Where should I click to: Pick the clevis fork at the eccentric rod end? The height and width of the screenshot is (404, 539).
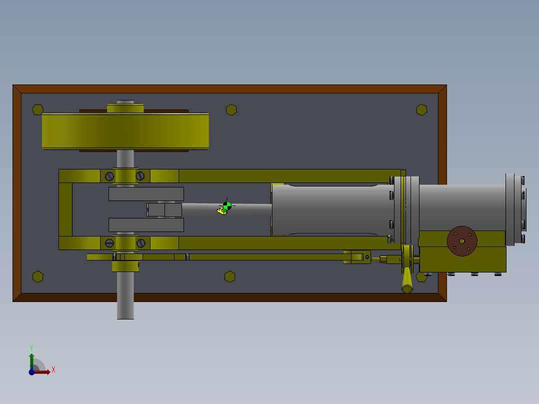(357, 257)
